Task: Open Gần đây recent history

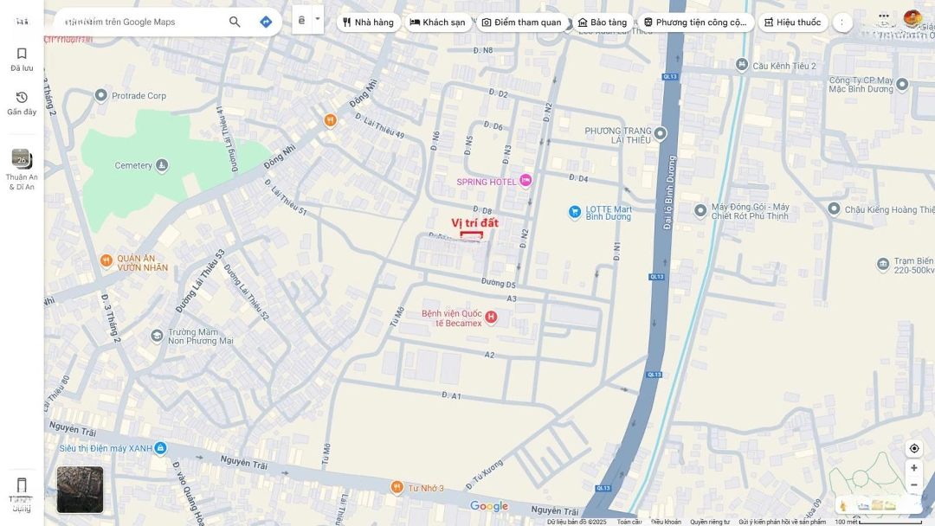Action: 22,103
